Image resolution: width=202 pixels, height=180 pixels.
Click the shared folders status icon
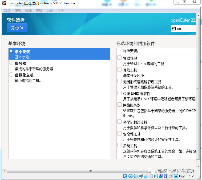[x=151, y=176]
